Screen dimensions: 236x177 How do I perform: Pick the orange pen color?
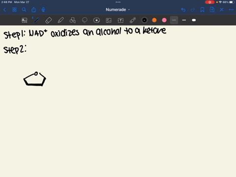(154, 20)
